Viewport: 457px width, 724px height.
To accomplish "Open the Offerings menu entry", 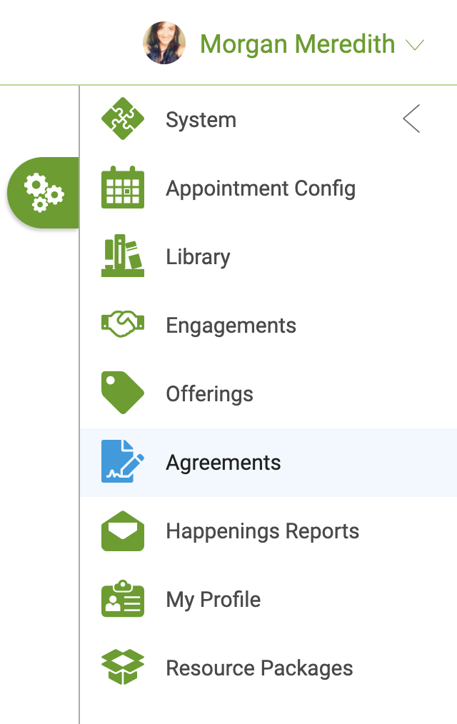I will 268,393.
